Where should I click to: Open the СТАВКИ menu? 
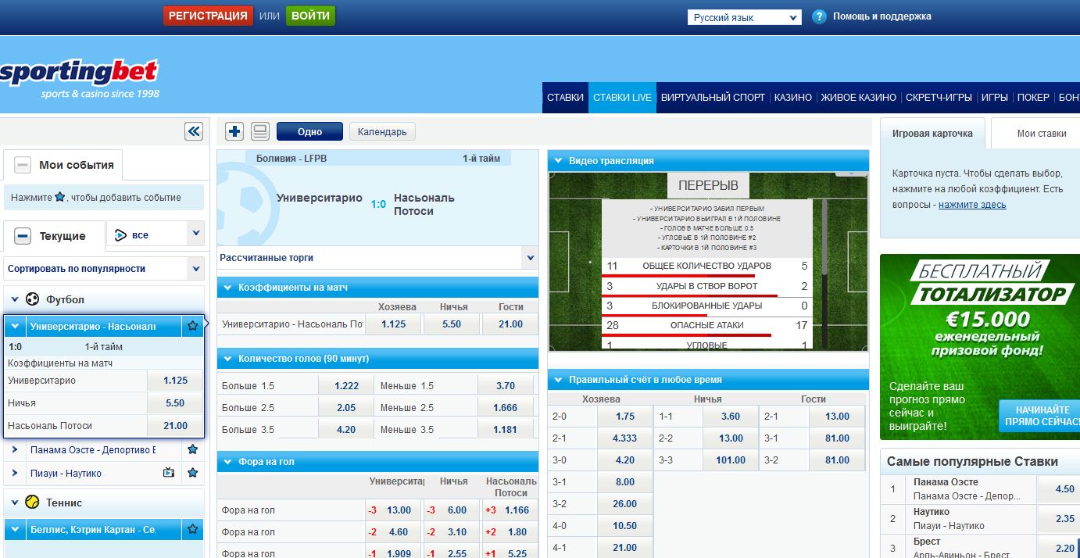point(565,98)
